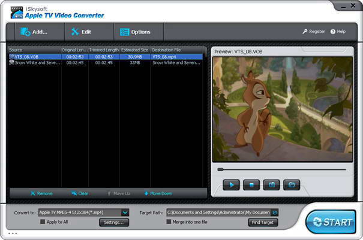Clear all files in the list
The height and width of the screenshot is (240, 363).
point(80,193)
